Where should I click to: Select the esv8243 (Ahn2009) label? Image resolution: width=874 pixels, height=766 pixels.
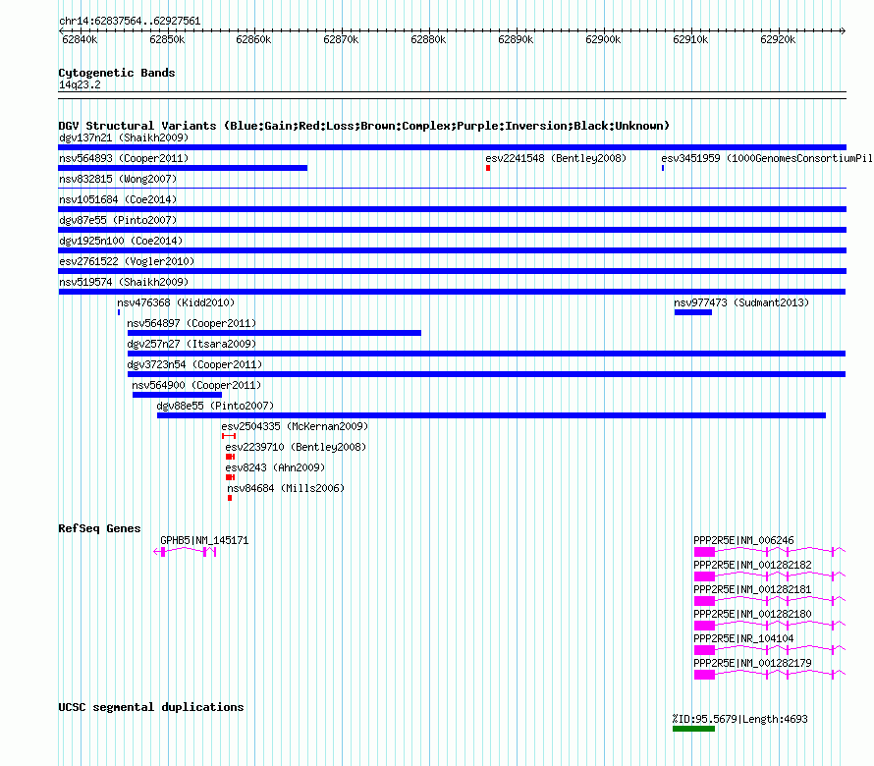click(x=275, y=467)
